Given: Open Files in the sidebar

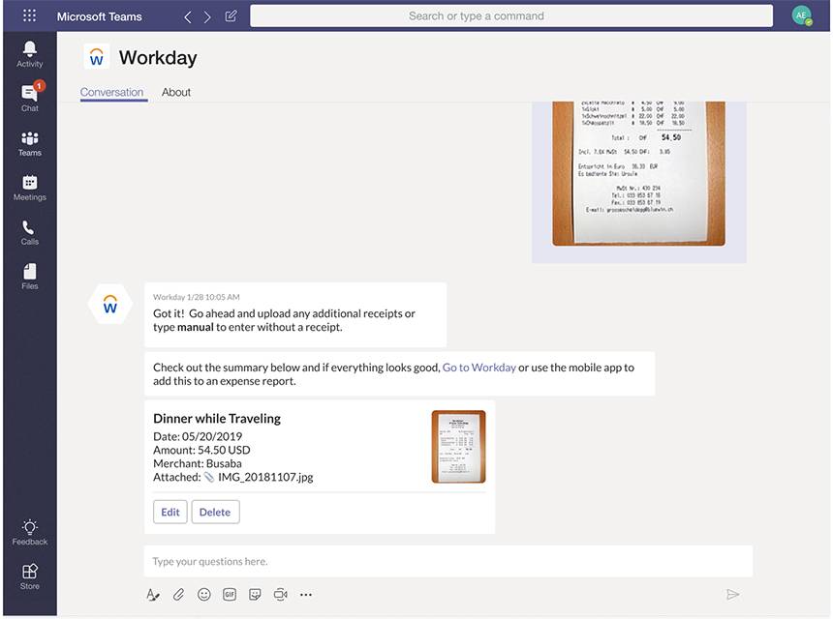Looking at the screenshot, I should click(30, 277).
